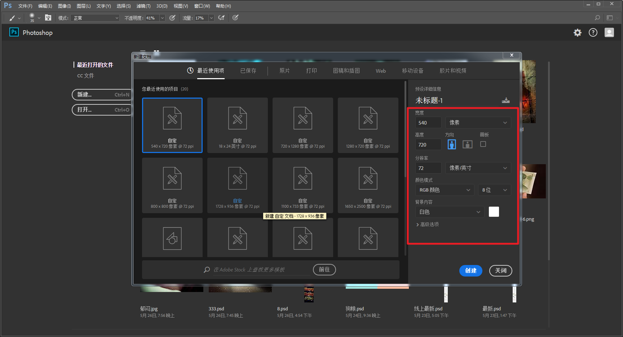
Task: Open the 窗口(W) menu
Action: click(202, 6)
